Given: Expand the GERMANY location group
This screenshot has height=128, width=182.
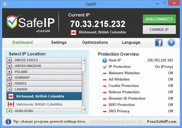Looking at the screenshot, I should coord(9,78).
